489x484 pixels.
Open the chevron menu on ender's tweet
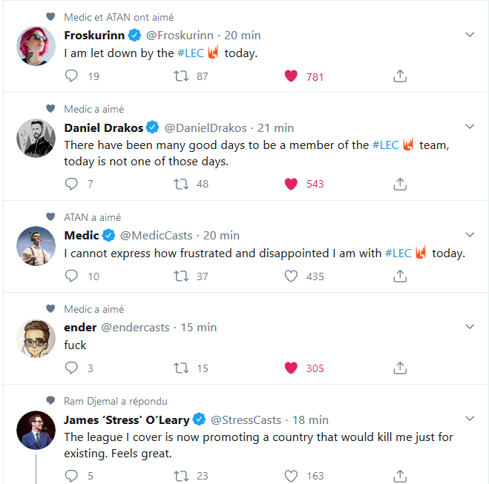click(469, 327)
